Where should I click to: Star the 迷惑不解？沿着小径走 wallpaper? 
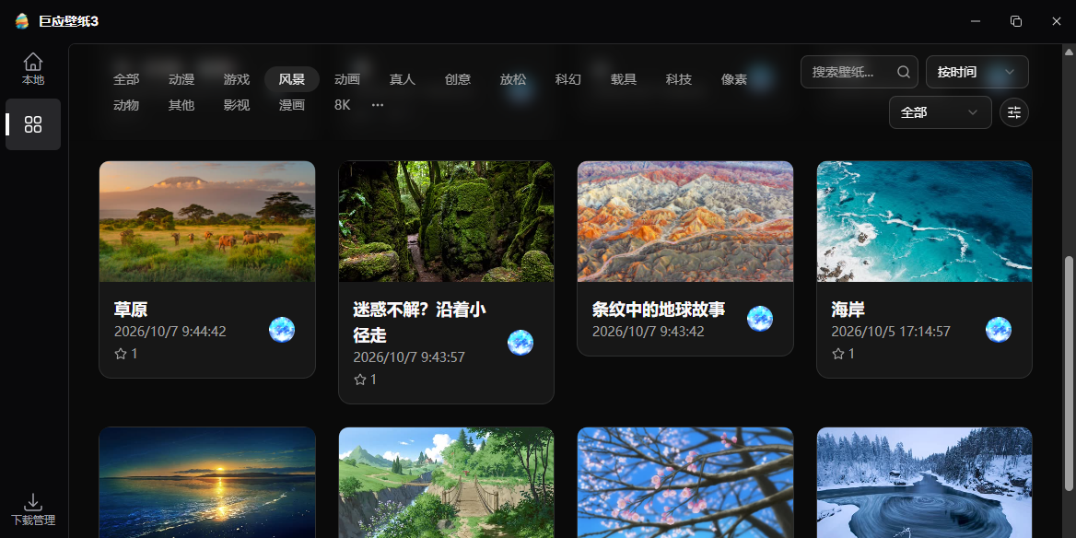coord(359,380)
